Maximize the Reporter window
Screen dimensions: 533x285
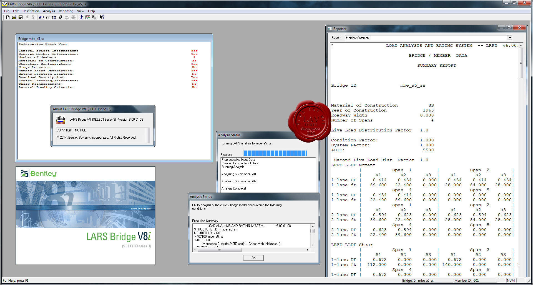(x=509, y=27)
